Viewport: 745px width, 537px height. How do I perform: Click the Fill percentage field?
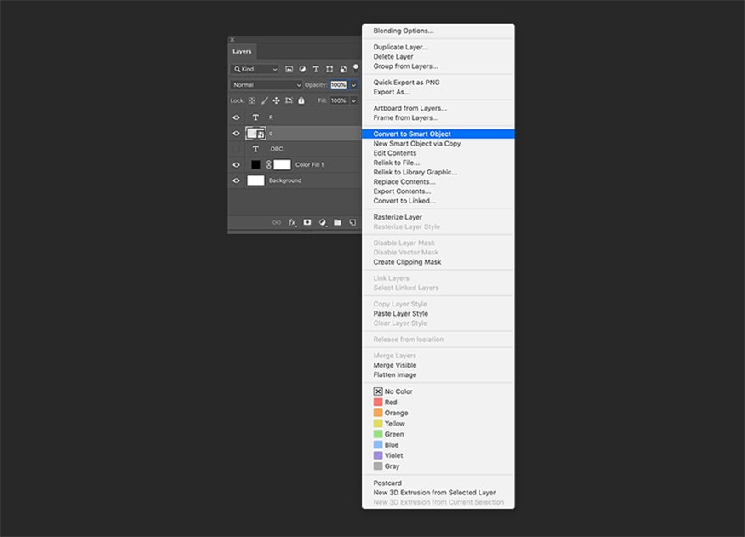pyautogui.click(x=338, y=100)
